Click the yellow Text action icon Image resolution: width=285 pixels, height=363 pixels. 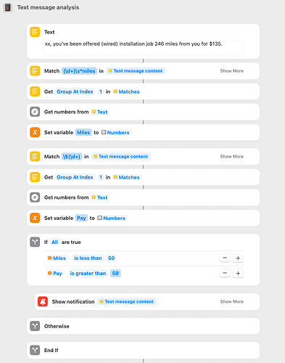[x=35, y=32]
